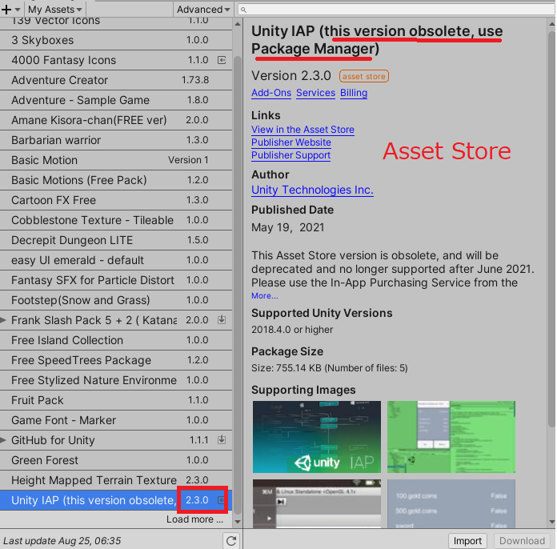Viewport: 557px width, 549px height.
Task: Select the Basic Motion package row
Action: 116,160
